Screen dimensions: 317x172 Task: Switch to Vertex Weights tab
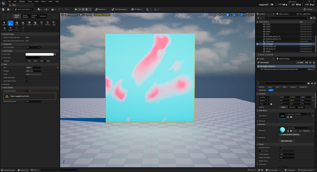pyautogui.click(x=25, y=16)
